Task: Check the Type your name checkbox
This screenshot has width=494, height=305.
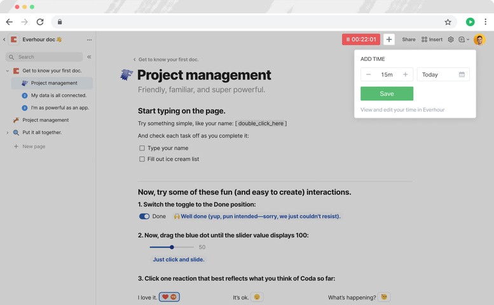Action: pyautogui.click(x=142, y=148)
